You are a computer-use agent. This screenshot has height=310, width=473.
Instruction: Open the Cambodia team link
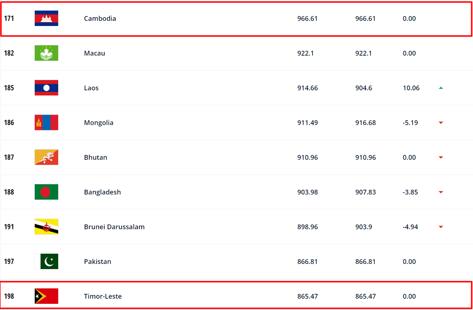(100, 18)
